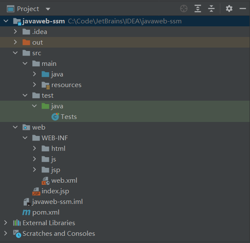Screen dimensions: 250x243
Task: Select the External Libraries label
Action: point(49,223)
